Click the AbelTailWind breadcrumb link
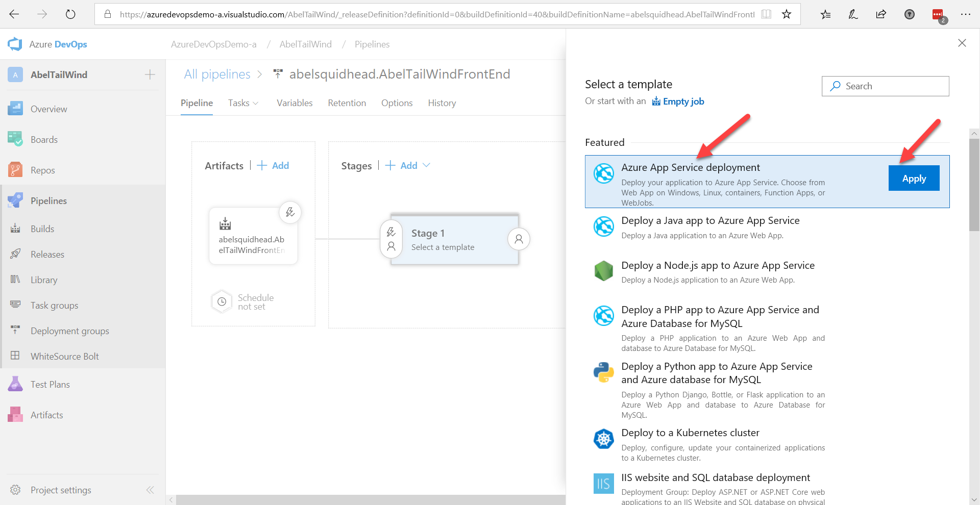The width and height of the screenshot is (980, 505). coord(305,44)
